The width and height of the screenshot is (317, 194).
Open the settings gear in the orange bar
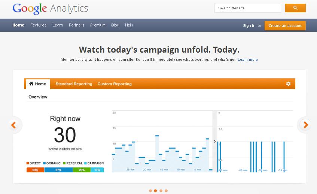tap(288, 84)
